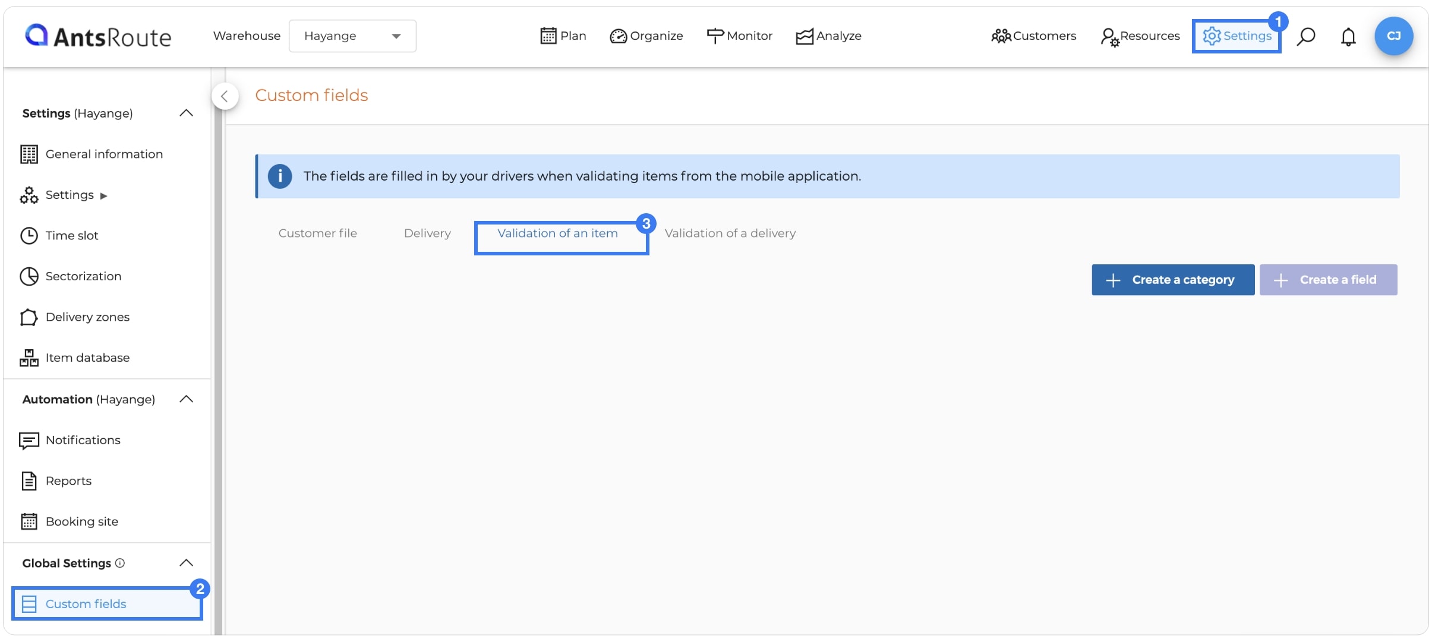Select the Validation of an item tab
This screenshot has height=642, width=1432.
557,233
